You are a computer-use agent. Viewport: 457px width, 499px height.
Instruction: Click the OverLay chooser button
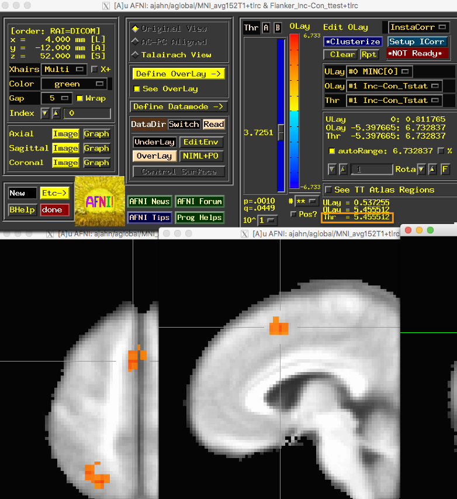154,156
